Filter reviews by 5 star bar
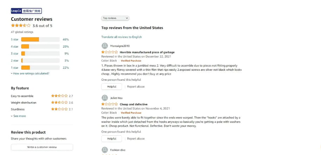 coord(40,39)
